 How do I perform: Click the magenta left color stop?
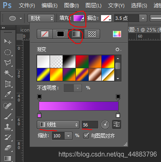coord(39,115)
